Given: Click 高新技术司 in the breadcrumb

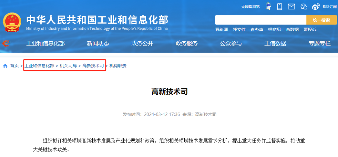Looking at the screenshot, I should coord(93,66).
